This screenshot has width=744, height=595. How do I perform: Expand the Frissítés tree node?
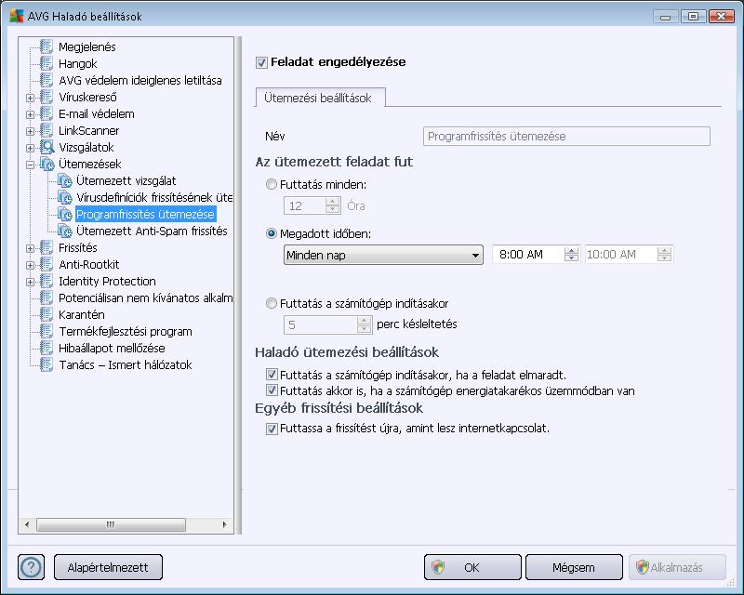[31, 248]
